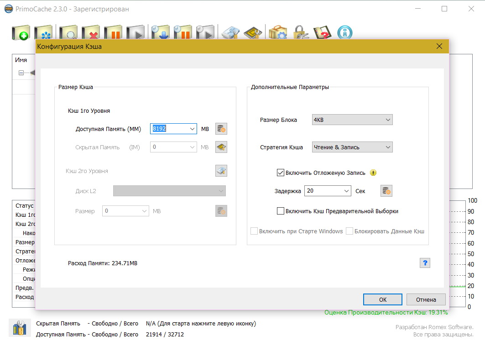Open the Доступная Память size dropdown arrow
The height and width of the screenshot is (346, 485).
pyautogui.click(x=192, y=129)
